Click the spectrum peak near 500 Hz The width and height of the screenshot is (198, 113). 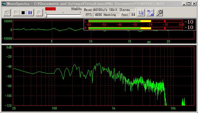click(x=99, y=63)
